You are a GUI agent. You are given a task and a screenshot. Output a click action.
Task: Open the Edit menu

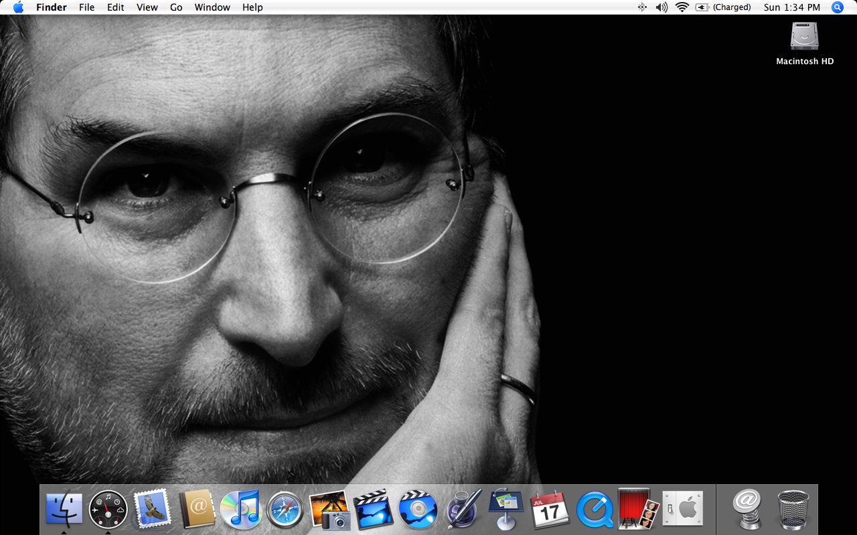coord(116,7)
